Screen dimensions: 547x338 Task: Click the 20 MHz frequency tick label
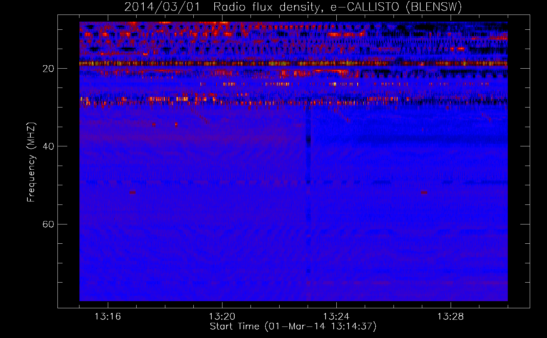[x=48, y=69]
